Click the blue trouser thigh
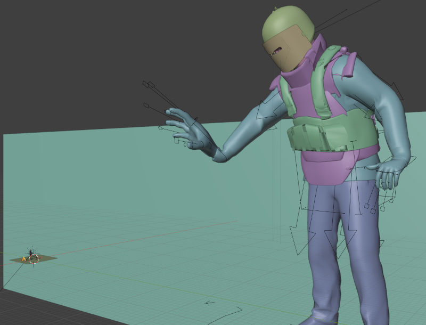The width and height of the screenshot is (426, 325). [x=325, y=224]
